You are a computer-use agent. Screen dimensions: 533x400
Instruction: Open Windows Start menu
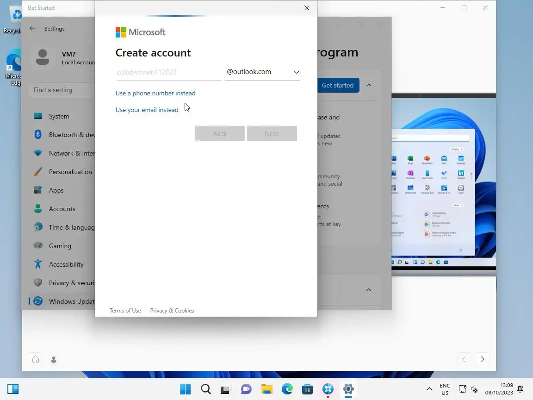[185, 389]
